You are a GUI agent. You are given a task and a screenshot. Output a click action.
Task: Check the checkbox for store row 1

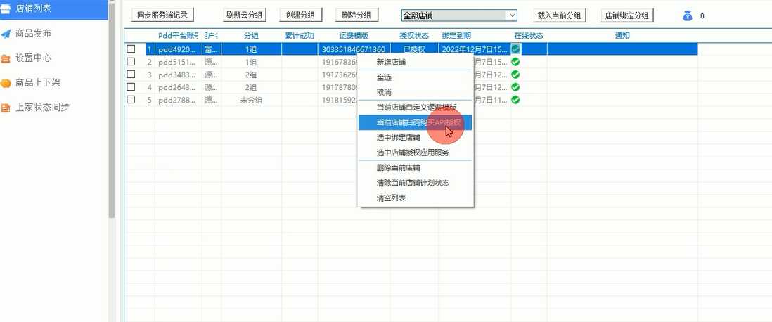[131, 49]
